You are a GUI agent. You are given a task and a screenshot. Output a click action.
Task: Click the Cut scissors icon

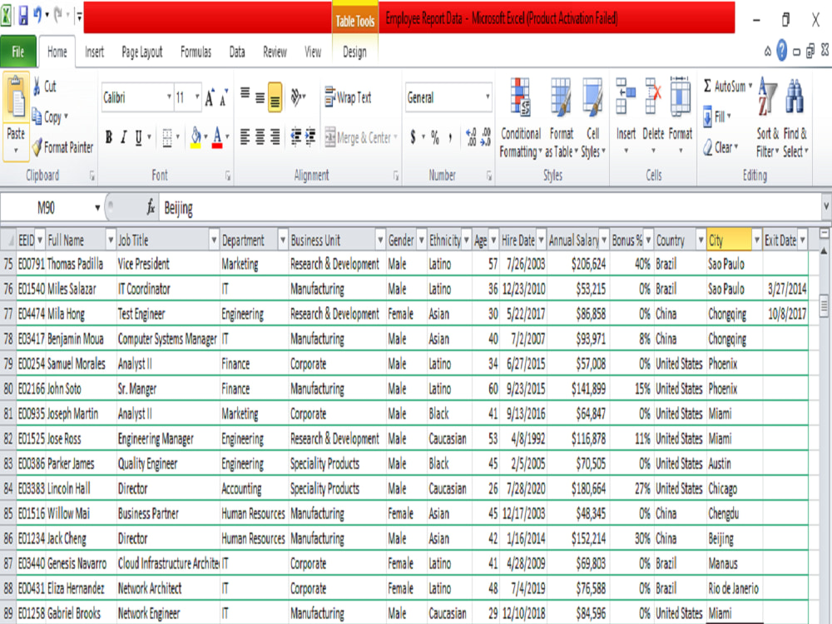pos(37,86)
